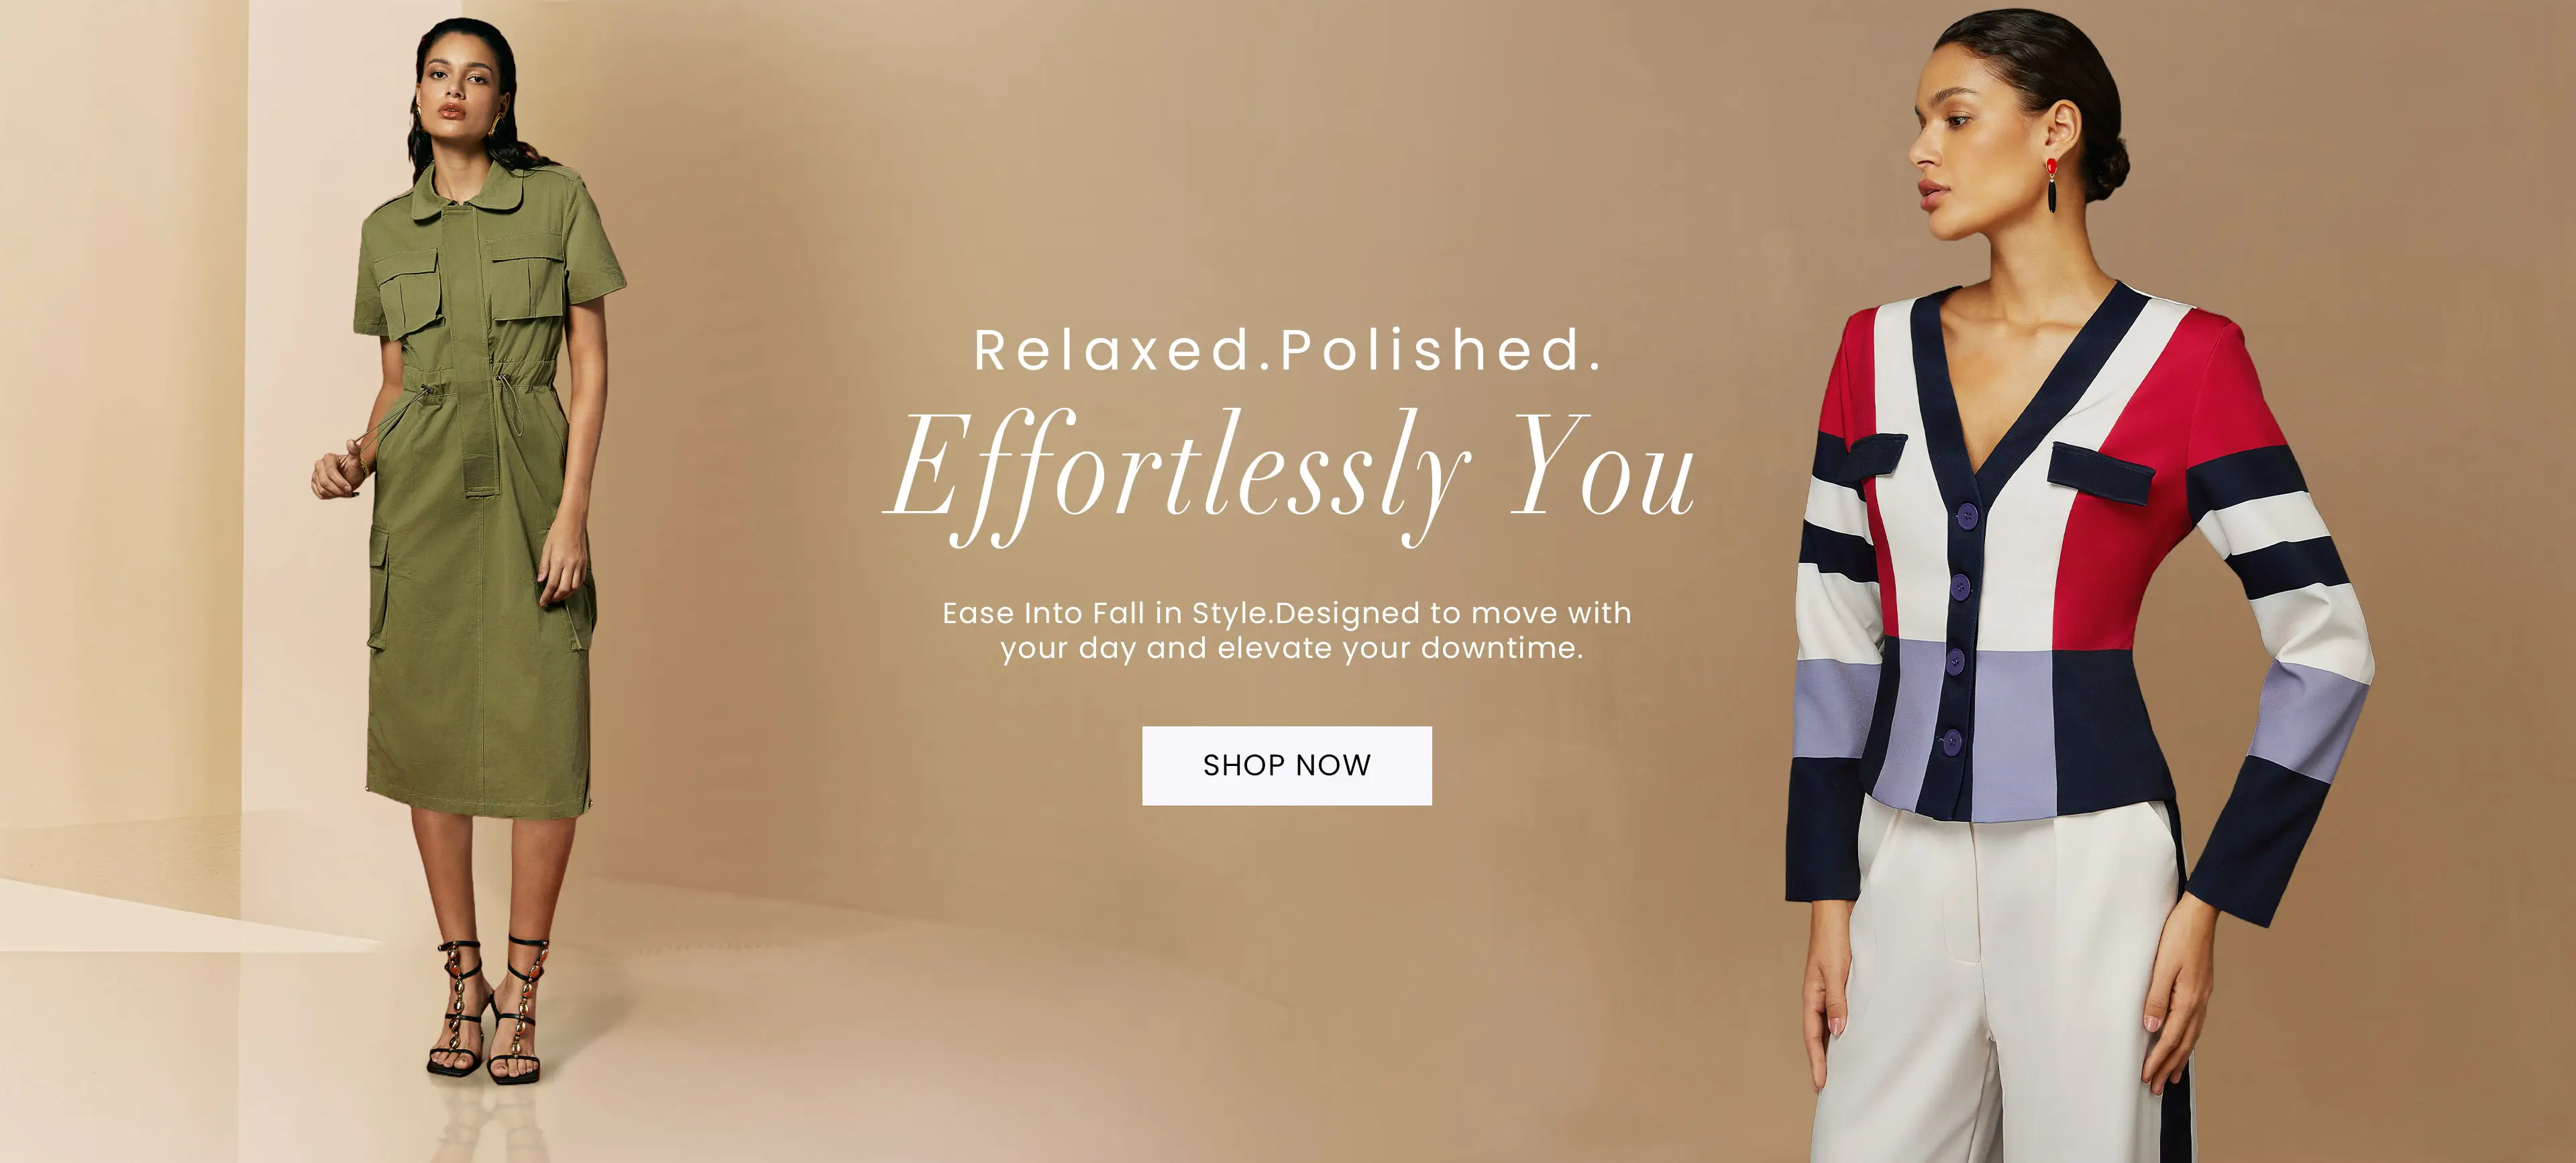Click the face of the green-dress model
The width and height of the screenshot is (2576, 1163).
(454, 85)
